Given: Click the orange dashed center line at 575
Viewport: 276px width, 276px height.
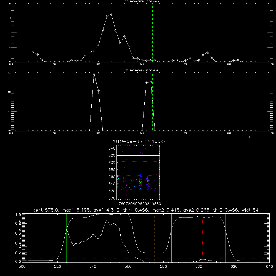Looking at the screenshot, I should (x=155, y=238).
